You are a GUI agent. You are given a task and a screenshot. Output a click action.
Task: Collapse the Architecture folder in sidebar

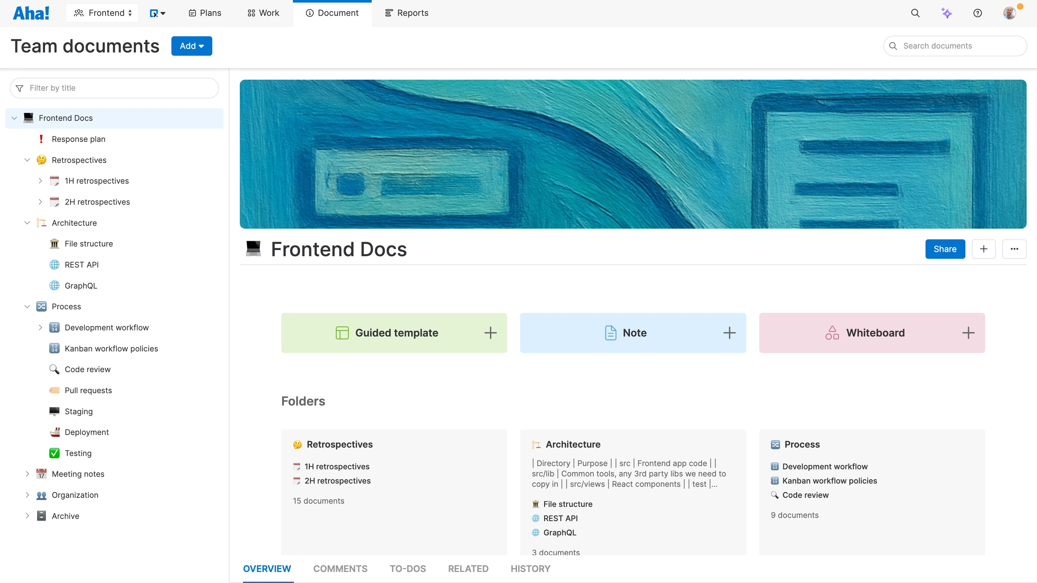pos(27,223)
